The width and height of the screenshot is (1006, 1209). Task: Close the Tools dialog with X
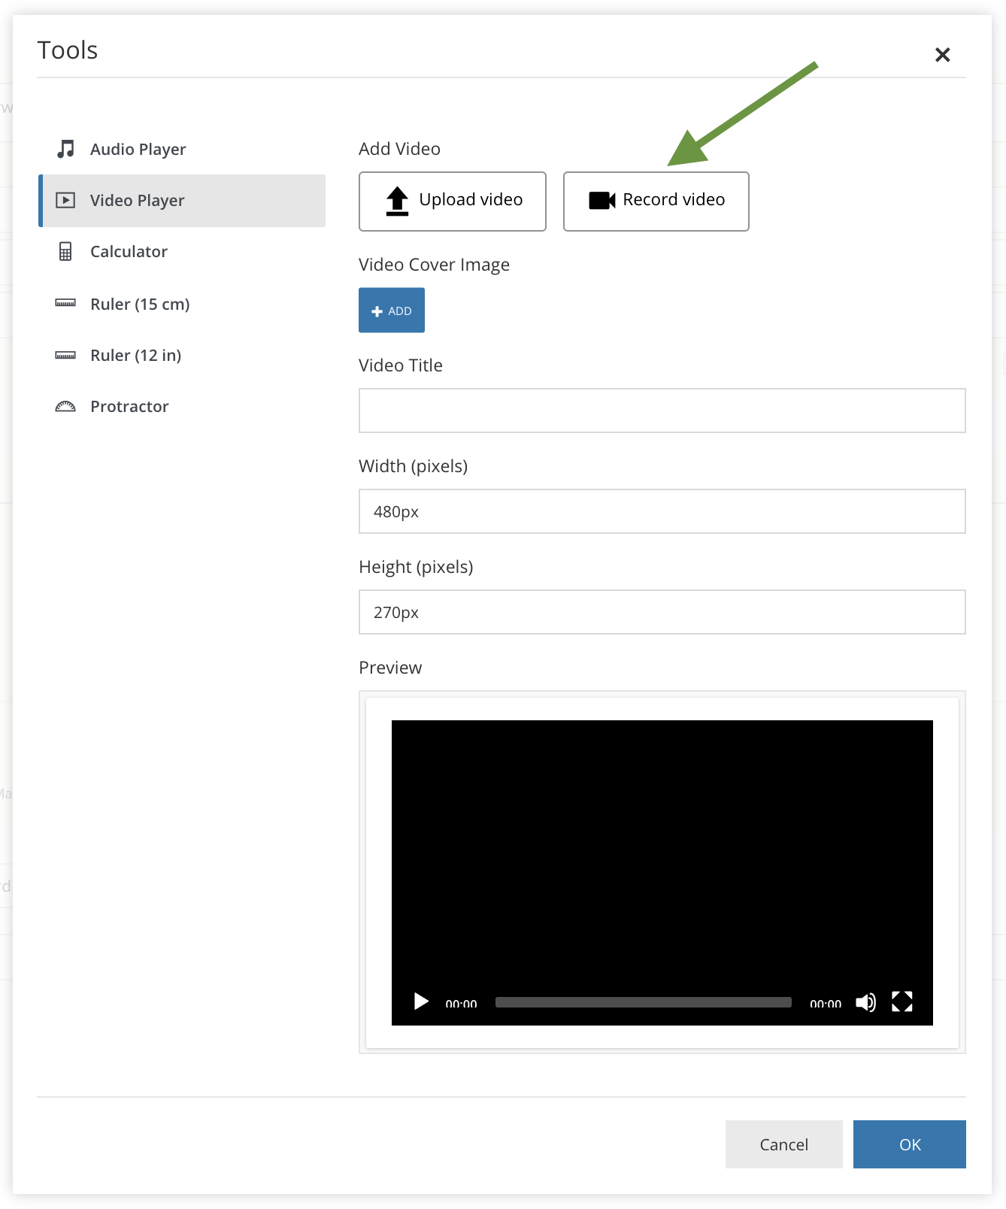[x=942, y=55]
